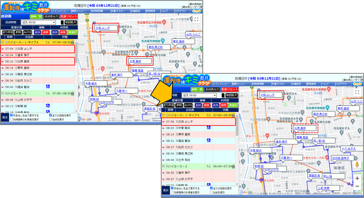Viewport: 364px width, 198px height.
Task: Open 共通設定 menu in back window
Action: tap(135, 11)
